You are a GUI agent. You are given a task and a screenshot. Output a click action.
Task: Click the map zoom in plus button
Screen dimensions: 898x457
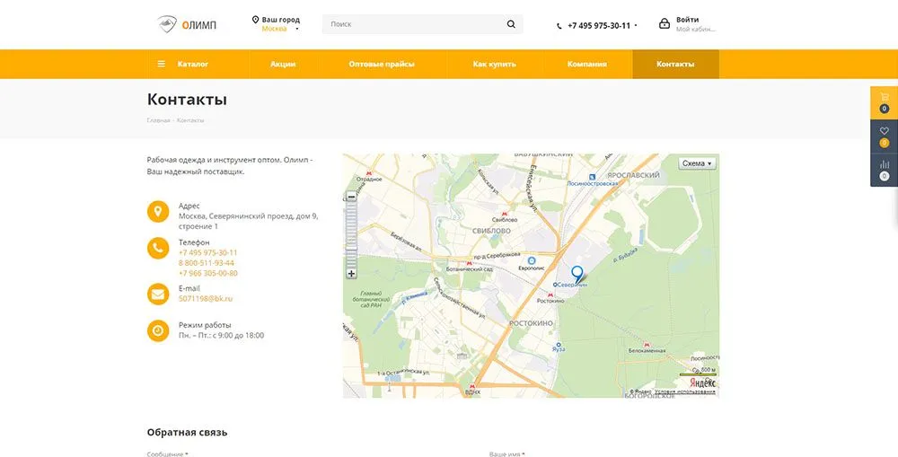(x=351, y=273)
